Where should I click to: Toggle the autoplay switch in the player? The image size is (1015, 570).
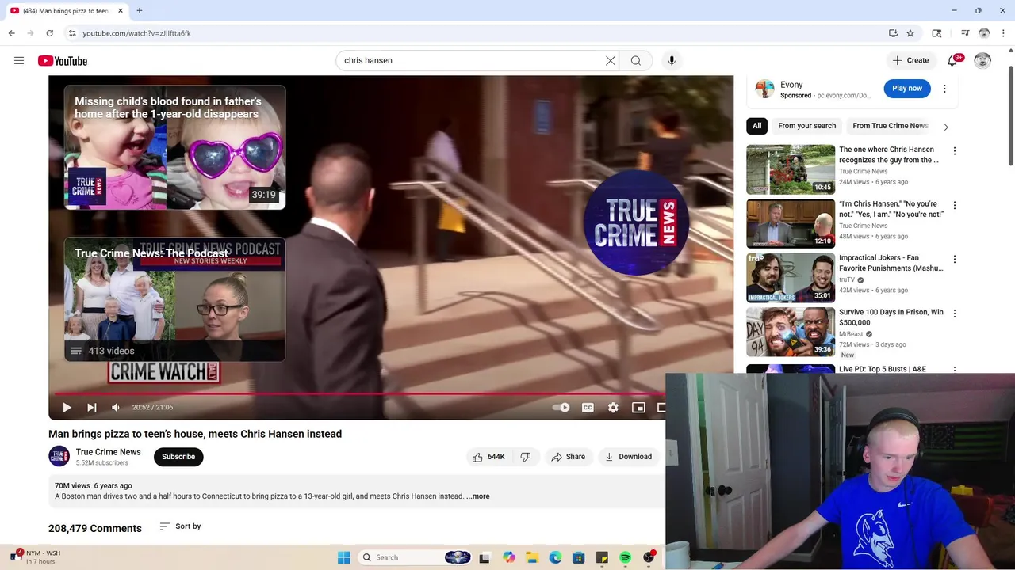tap(561, 407)
